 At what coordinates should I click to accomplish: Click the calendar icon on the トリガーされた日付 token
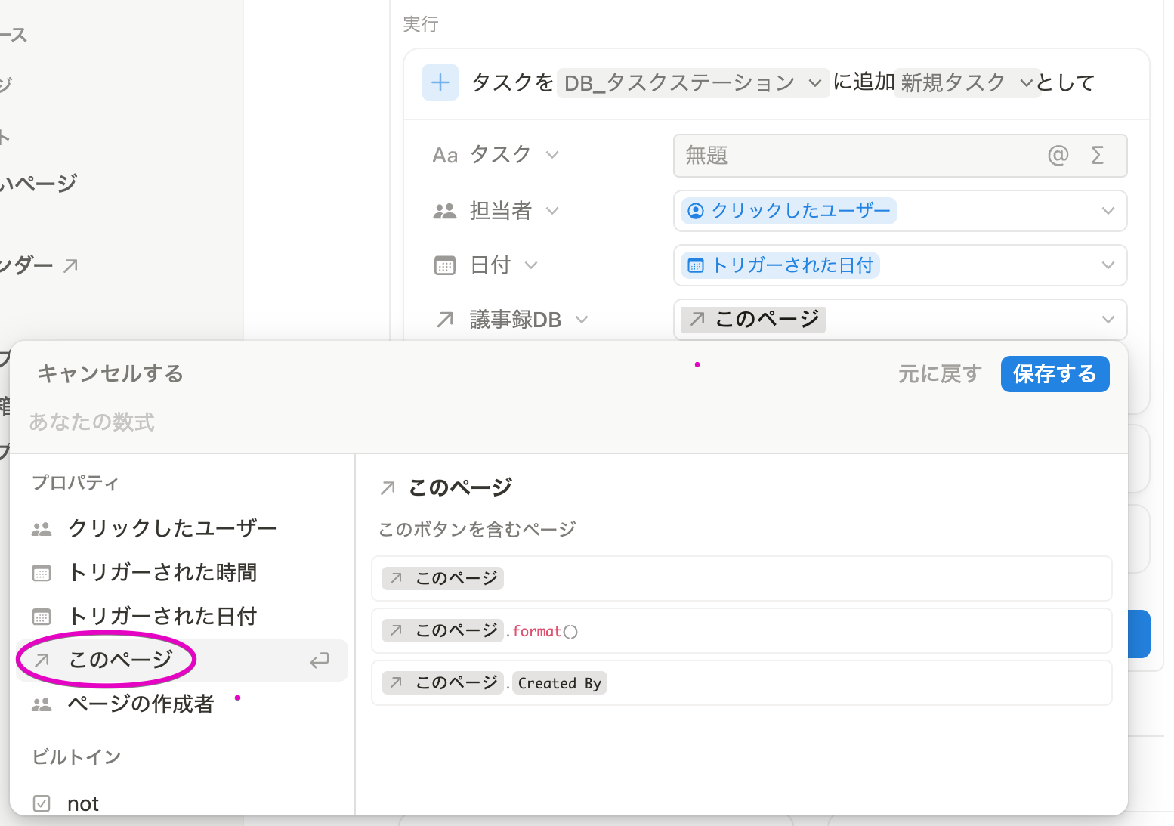point(694,265)
